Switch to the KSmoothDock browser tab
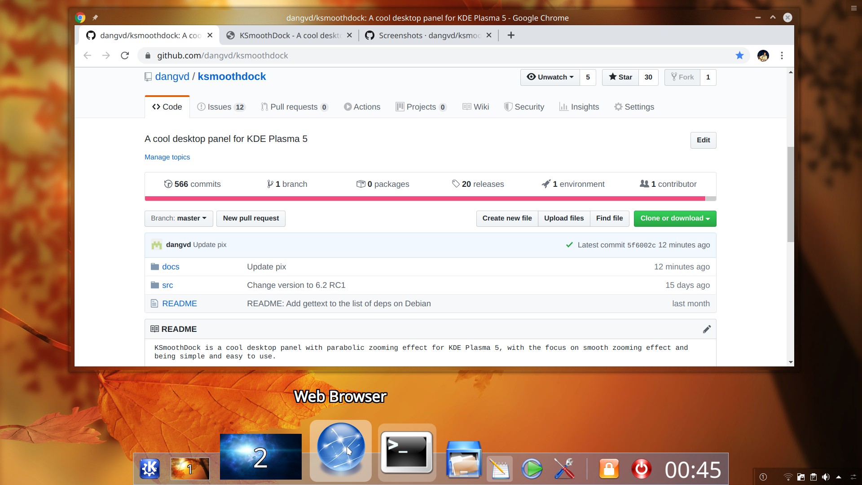862x485 pixels. (290, 35)
